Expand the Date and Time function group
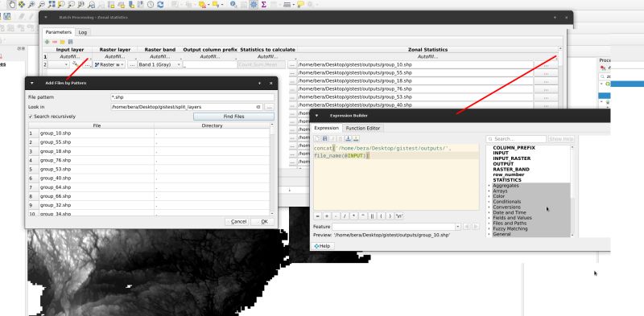 point(489,212)
